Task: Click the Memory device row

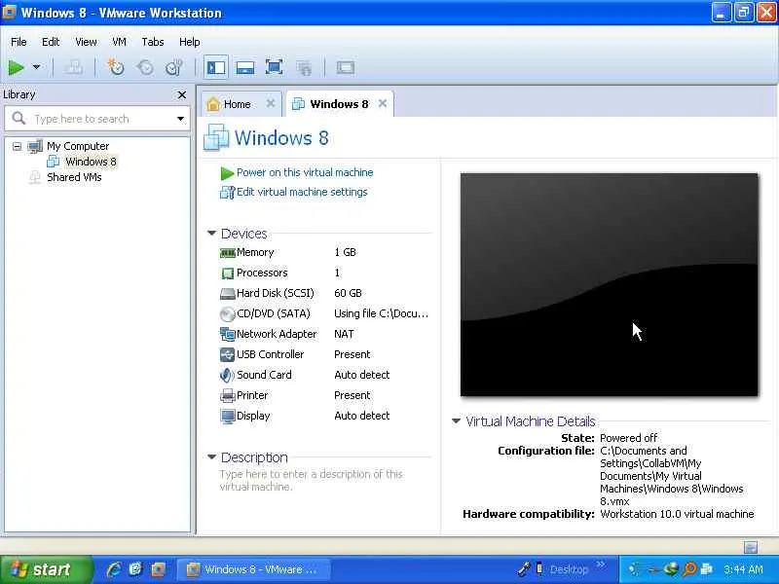Action: pos(255,252)
